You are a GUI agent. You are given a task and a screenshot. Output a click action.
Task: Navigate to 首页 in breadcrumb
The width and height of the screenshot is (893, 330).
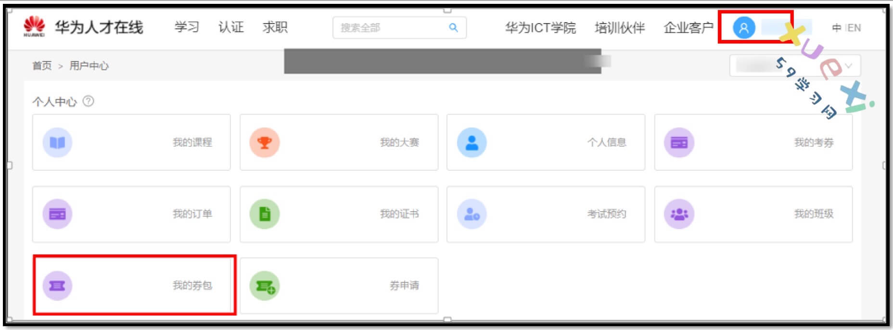pos(42,66)
